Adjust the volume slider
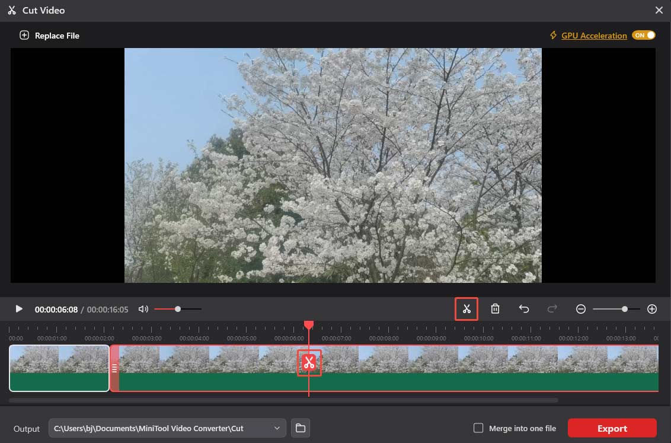Viewport: 671px width, 443px height. pos(178,309)
